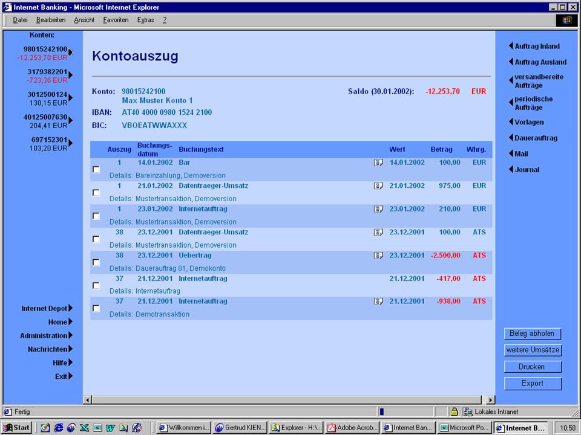Open the Favoriten menu
The height and width of the screenshot is (435, 581).
(116, 20)
